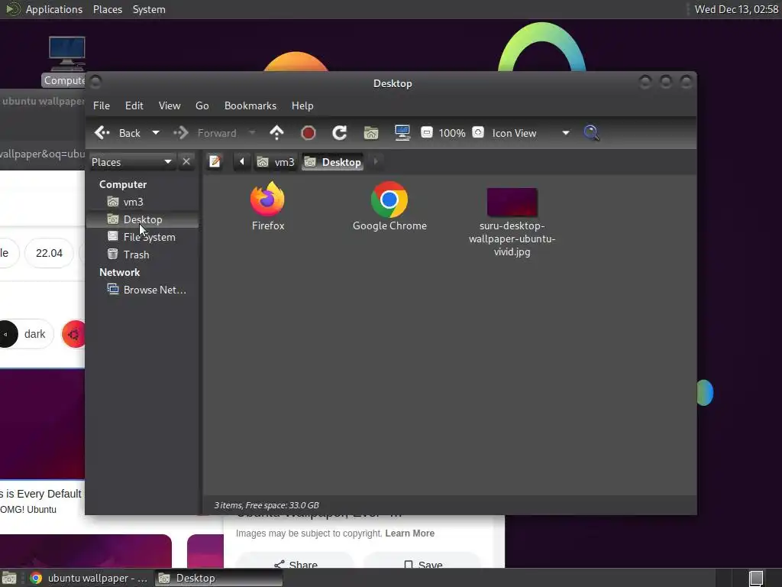Select vm3 in the path bar

(275, 162)
